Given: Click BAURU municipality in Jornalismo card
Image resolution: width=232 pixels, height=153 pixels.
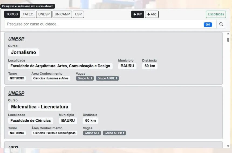Looking at the screenshot, I should (127, 66).
